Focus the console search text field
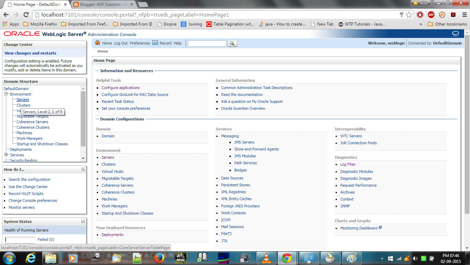Screen dimensions: 470x265 click(x=207, y=43)
